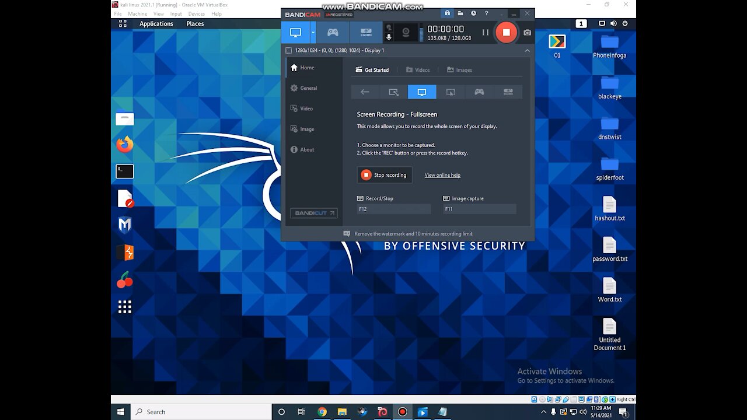Click the red Stop recording circle button
This screenshot has width=747, height=420.
(x=506, y=33)
